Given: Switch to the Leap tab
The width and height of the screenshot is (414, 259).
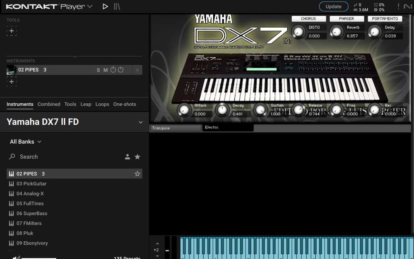Looking at the screenshot, I should coord(86,104).
